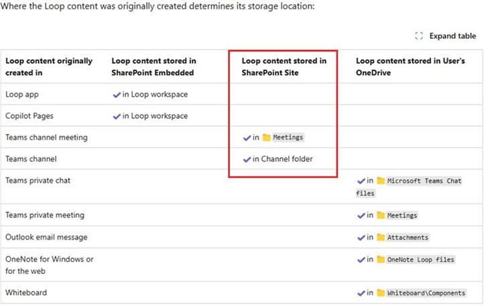Click folder icon beside Microsoft Teams Chat

[x=381, y=181]
